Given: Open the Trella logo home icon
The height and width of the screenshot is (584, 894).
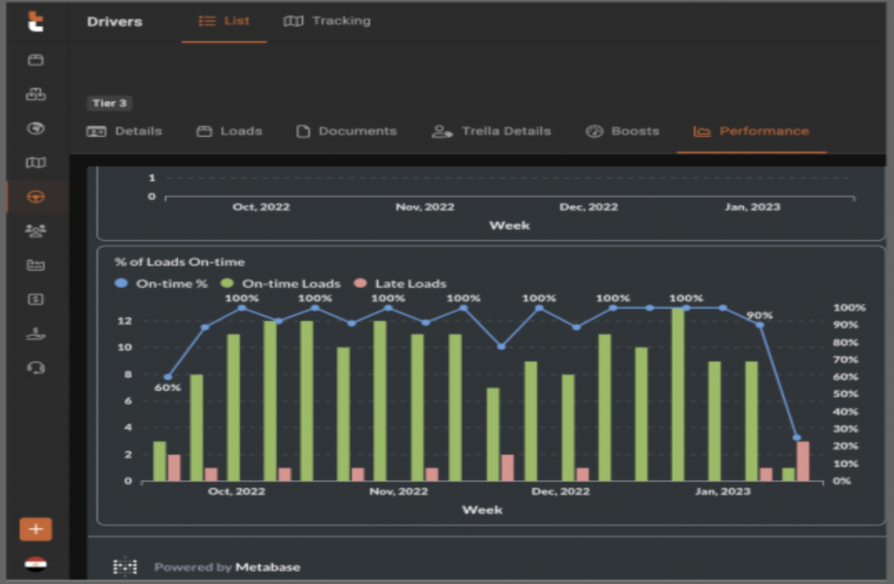Looking at the screenshot, I should point(35,22).
